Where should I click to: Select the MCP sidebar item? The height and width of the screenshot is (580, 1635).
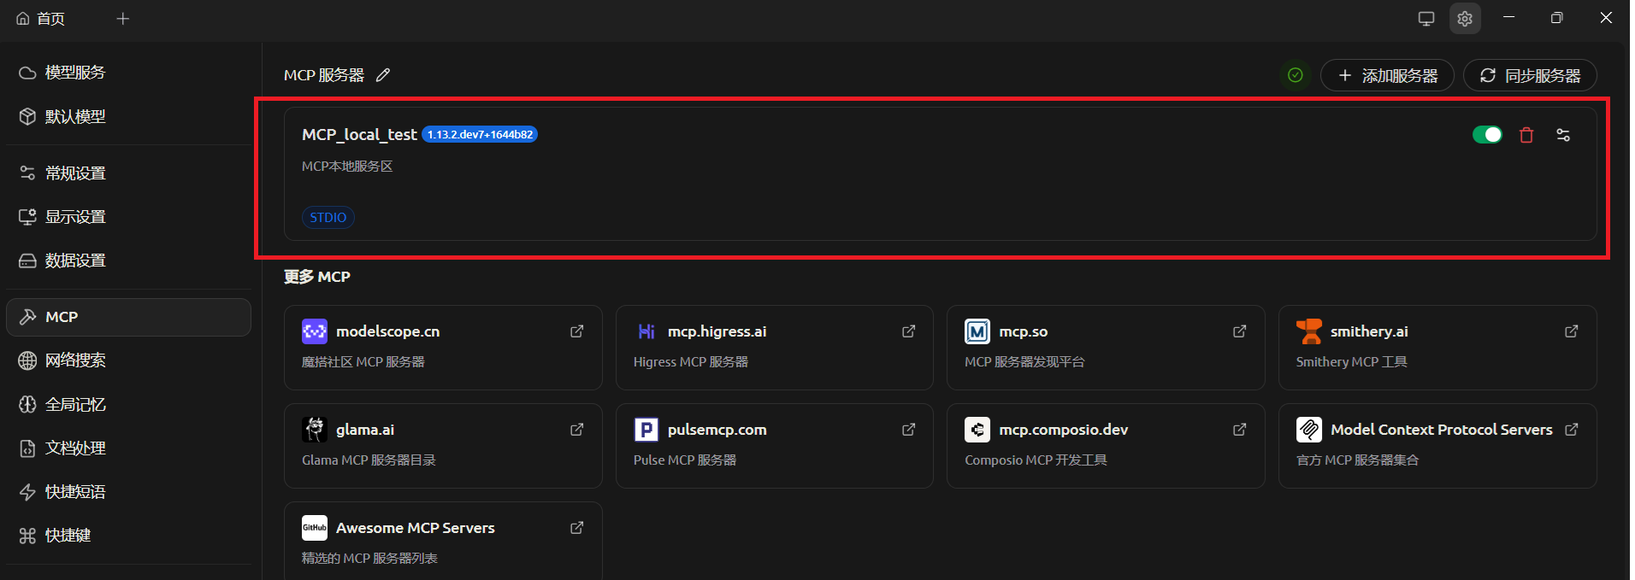[128, 317]
